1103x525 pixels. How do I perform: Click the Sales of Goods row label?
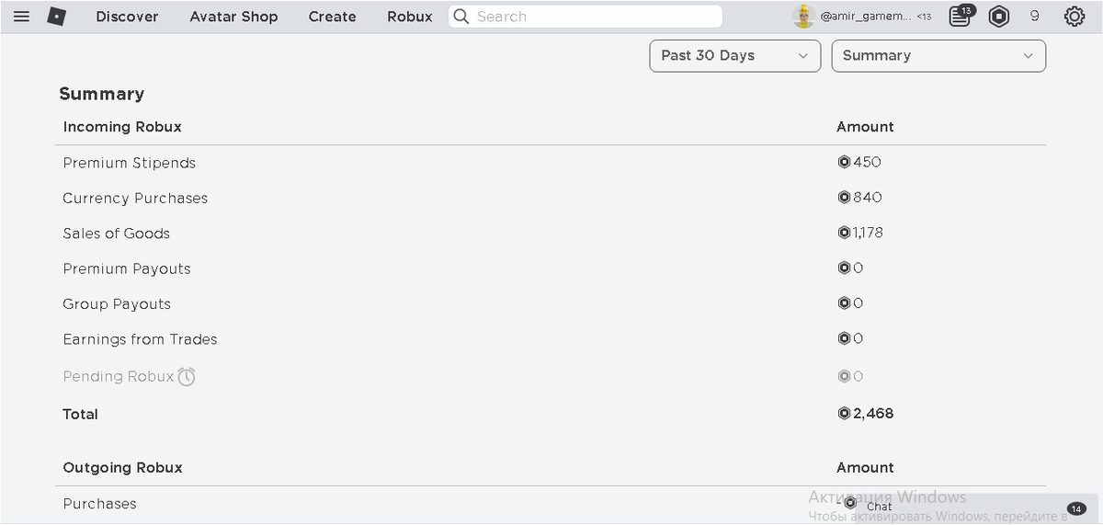pyautogui.click(x=116, y=234)
